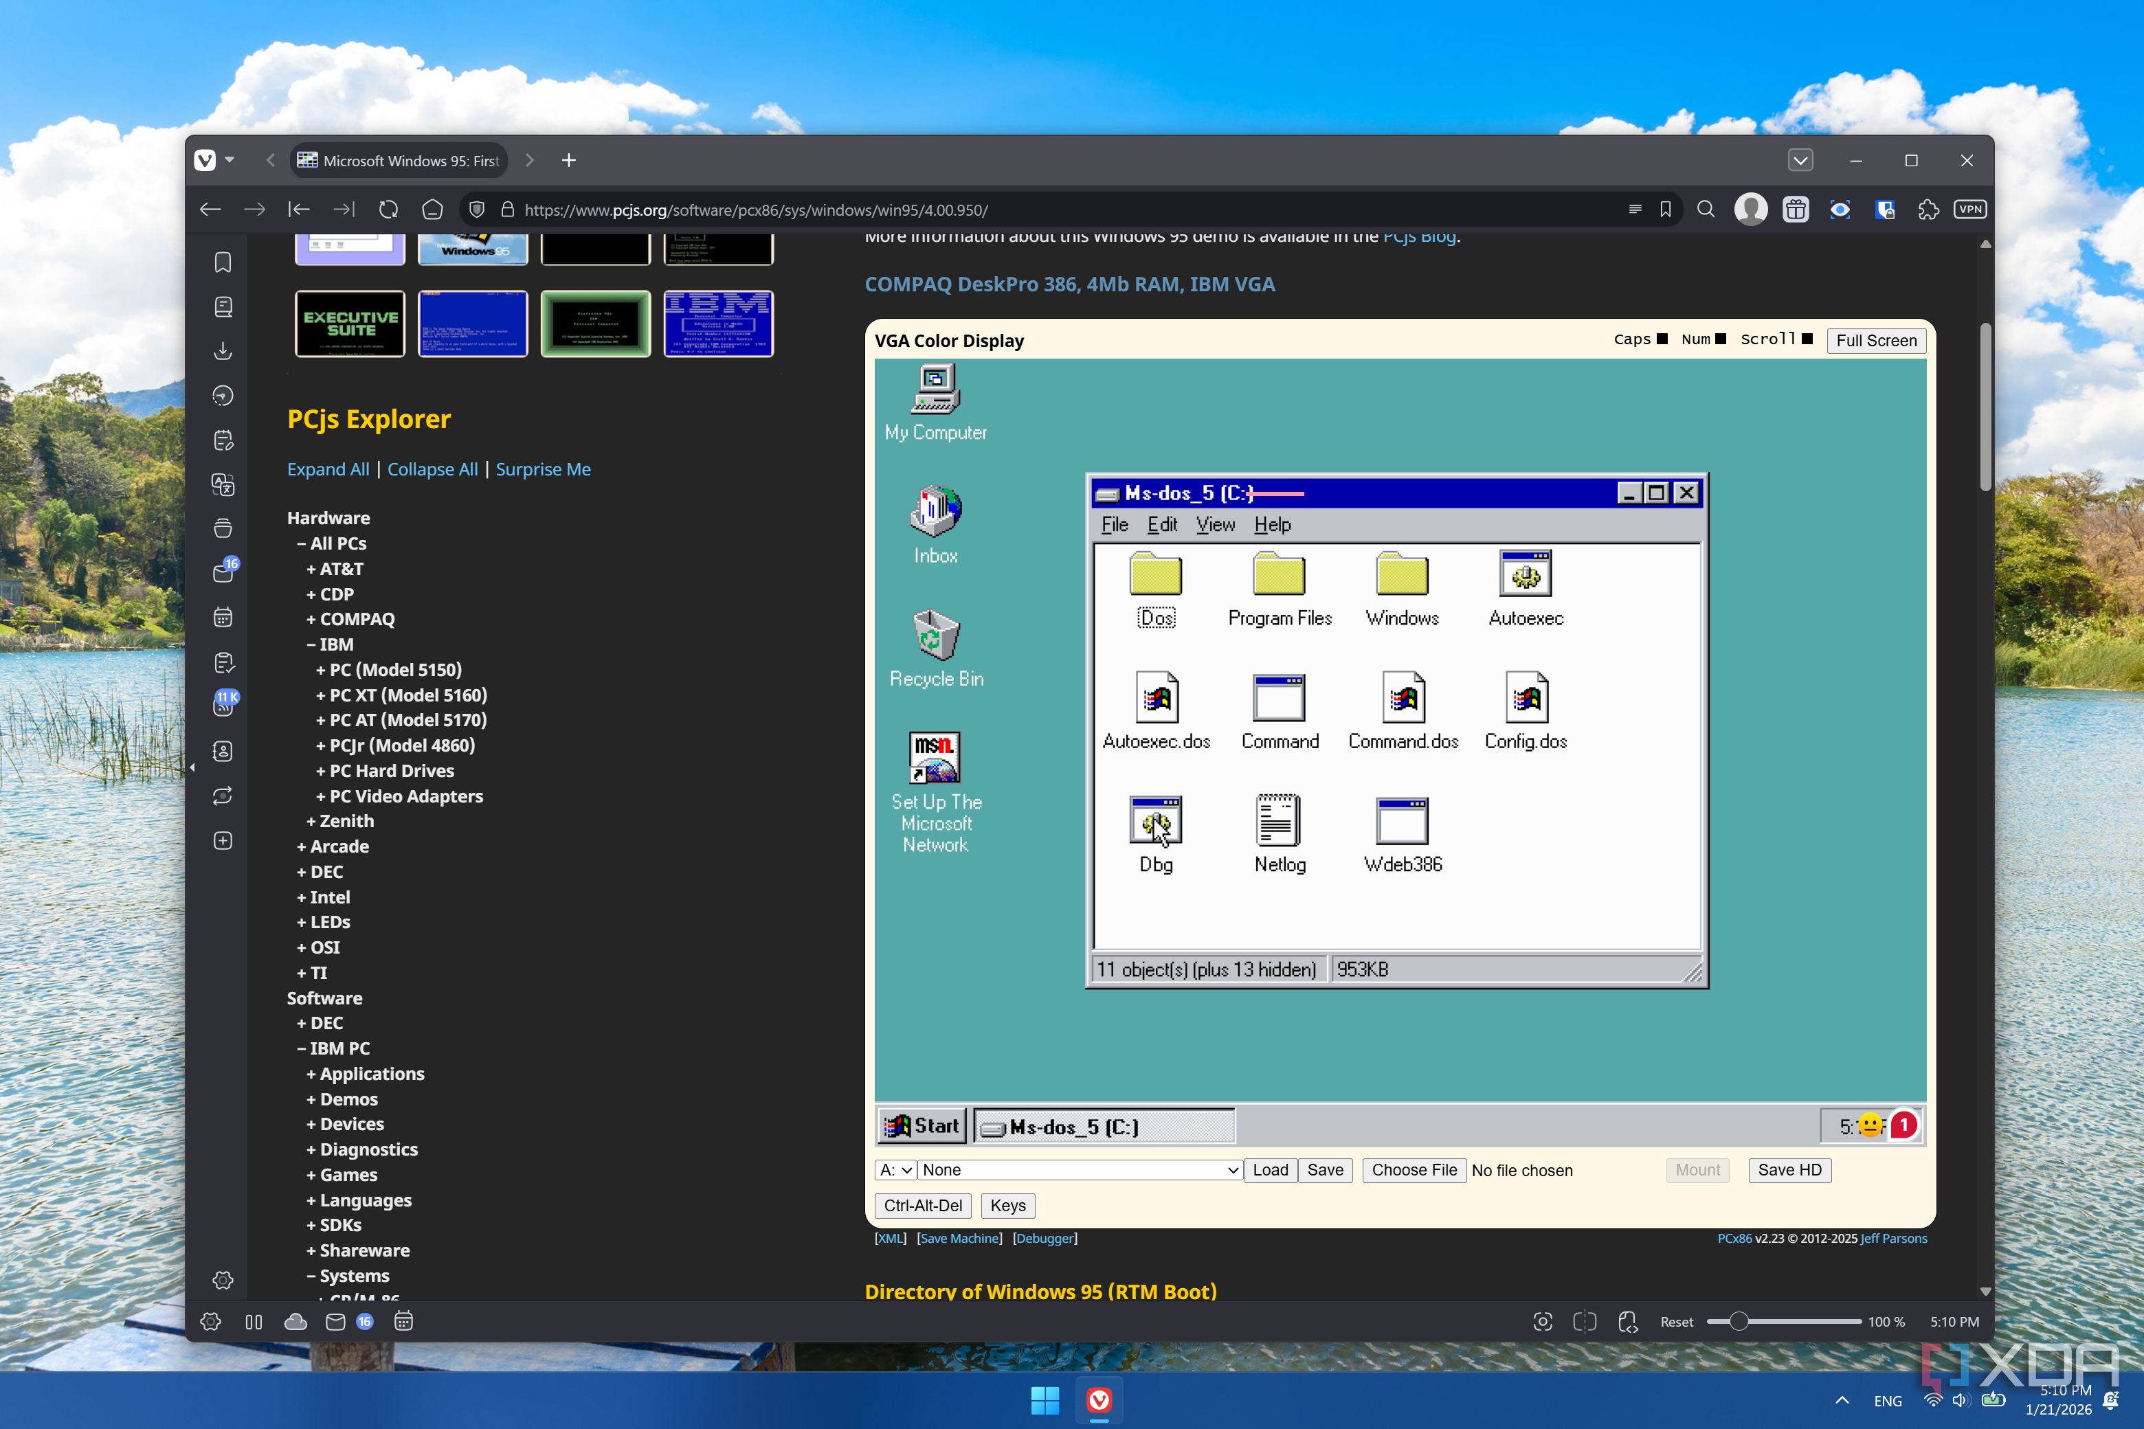
Task: Open the Recycle Bin desktop icon
Action: tap(936, 636)
